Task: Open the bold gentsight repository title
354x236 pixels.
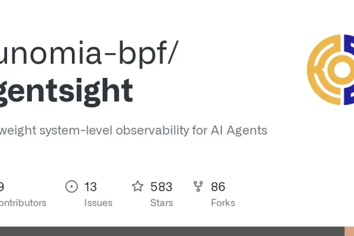Action: (x=66, y=91)
